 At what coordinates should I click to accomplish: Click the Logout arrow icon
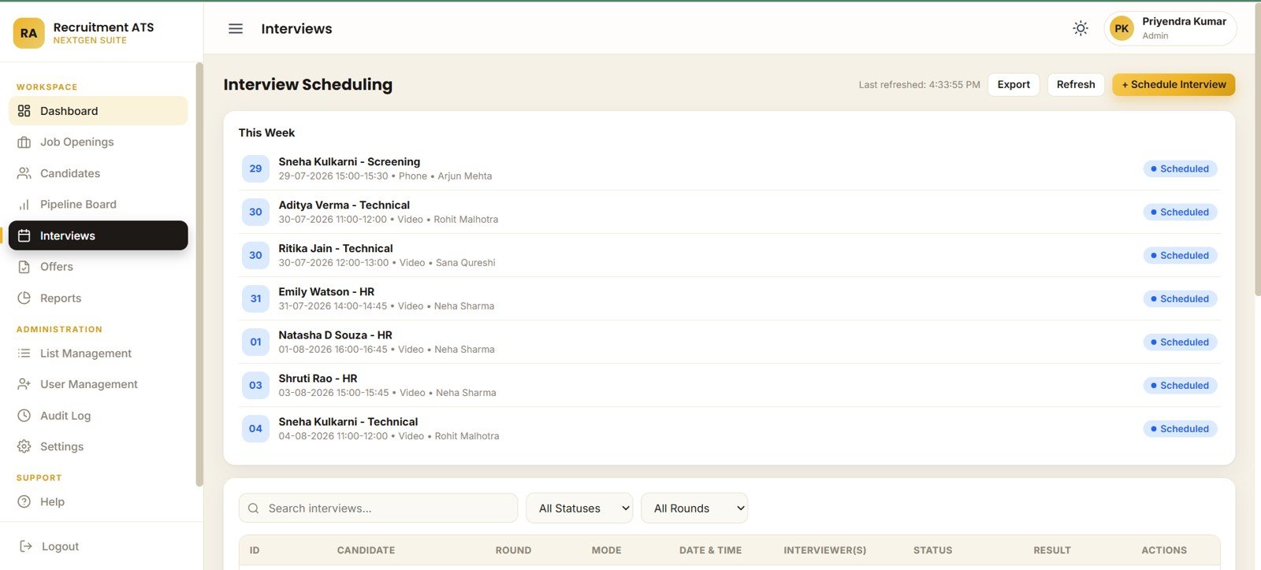[26, 546]
